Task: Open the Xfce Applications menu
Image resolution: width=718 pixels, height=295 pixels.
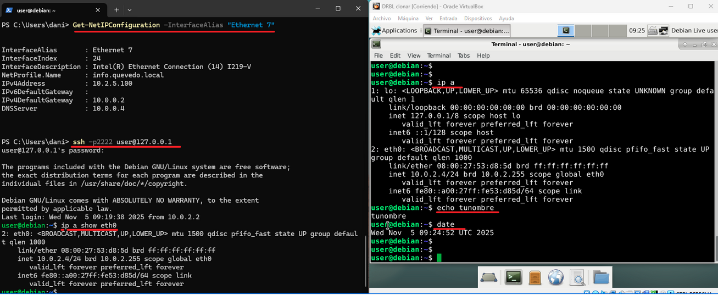Action: 394,31
